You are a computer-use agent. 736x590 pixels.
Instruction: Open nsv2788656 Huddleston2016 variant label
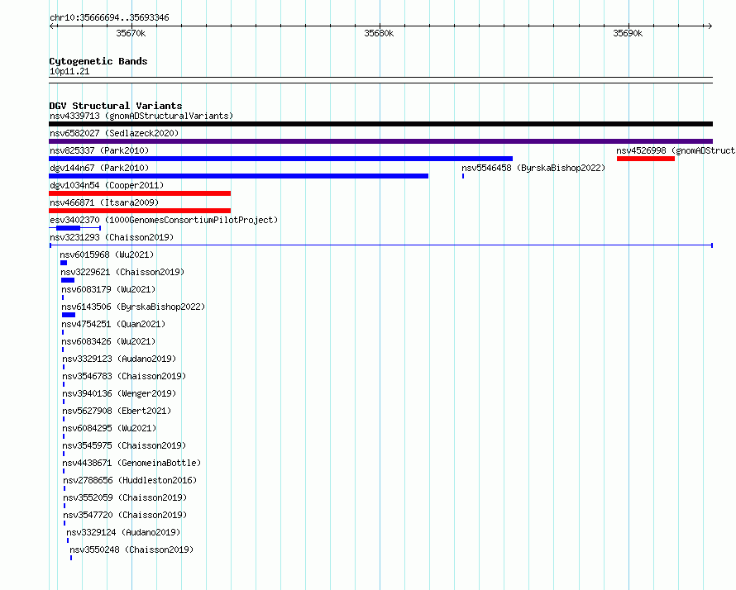pos(130,480)
